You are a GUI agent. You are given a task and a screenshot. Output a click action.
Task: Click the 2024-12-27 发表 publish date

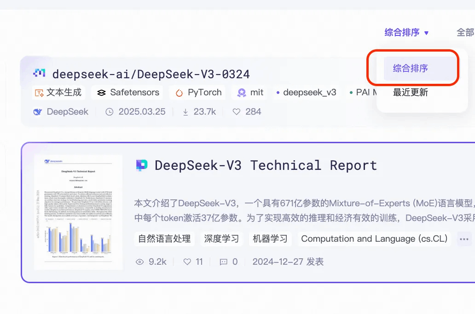click(x=288, y=262)
